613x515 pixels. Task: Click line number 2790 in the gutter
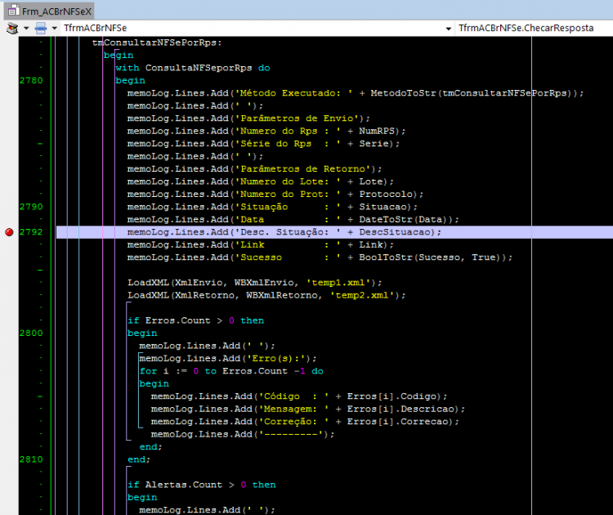click(31, 207)
